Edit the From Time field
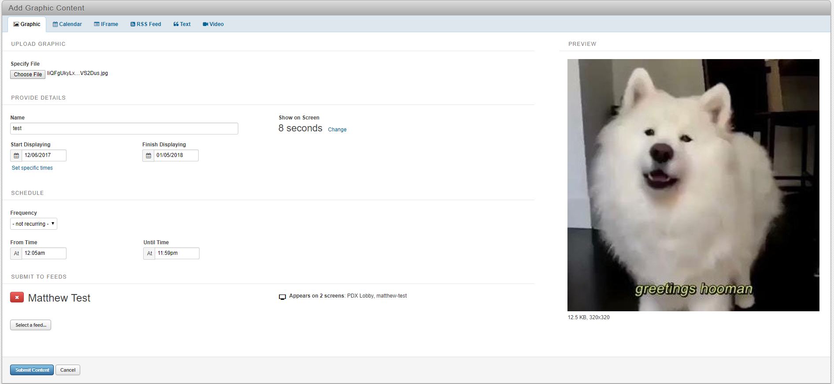Image resolution: width=834 pixels, height=384 pixels. (44, 254)
